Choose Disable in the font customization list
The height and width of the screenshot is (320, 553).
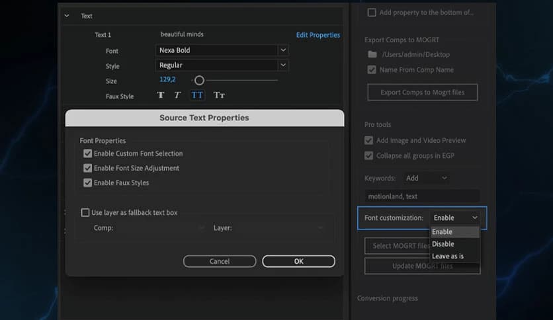(455, 244)
